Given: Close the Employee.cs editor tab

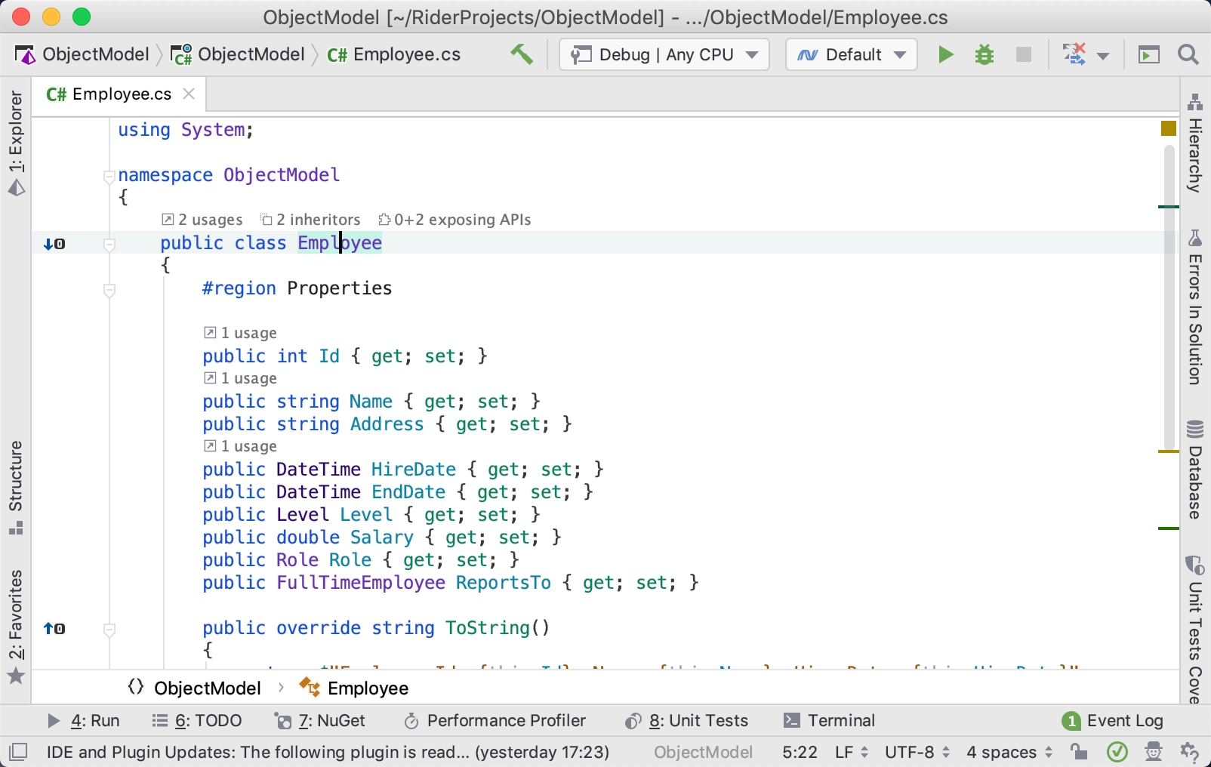Looking at the screenshot, I should (x=189, y=94).
